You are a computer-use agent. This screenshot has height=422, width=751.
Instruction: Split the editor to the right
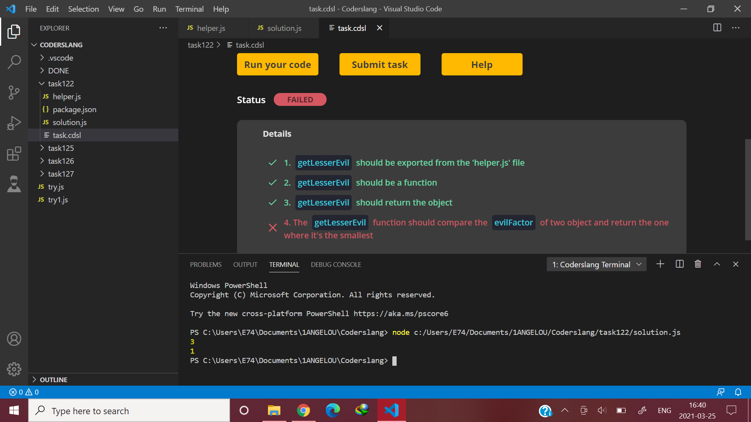(717, 28)
